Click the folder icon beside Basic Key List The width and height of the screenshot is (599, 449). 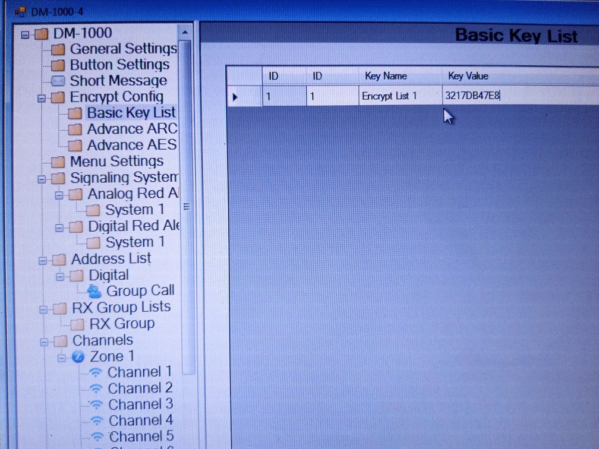[x=75, y=113]
